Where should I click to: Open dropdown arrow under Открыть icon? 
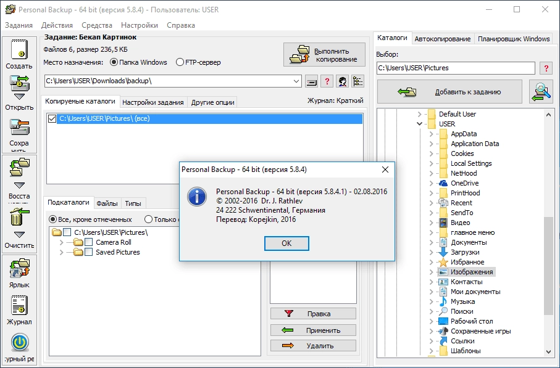tap(19, 97)
